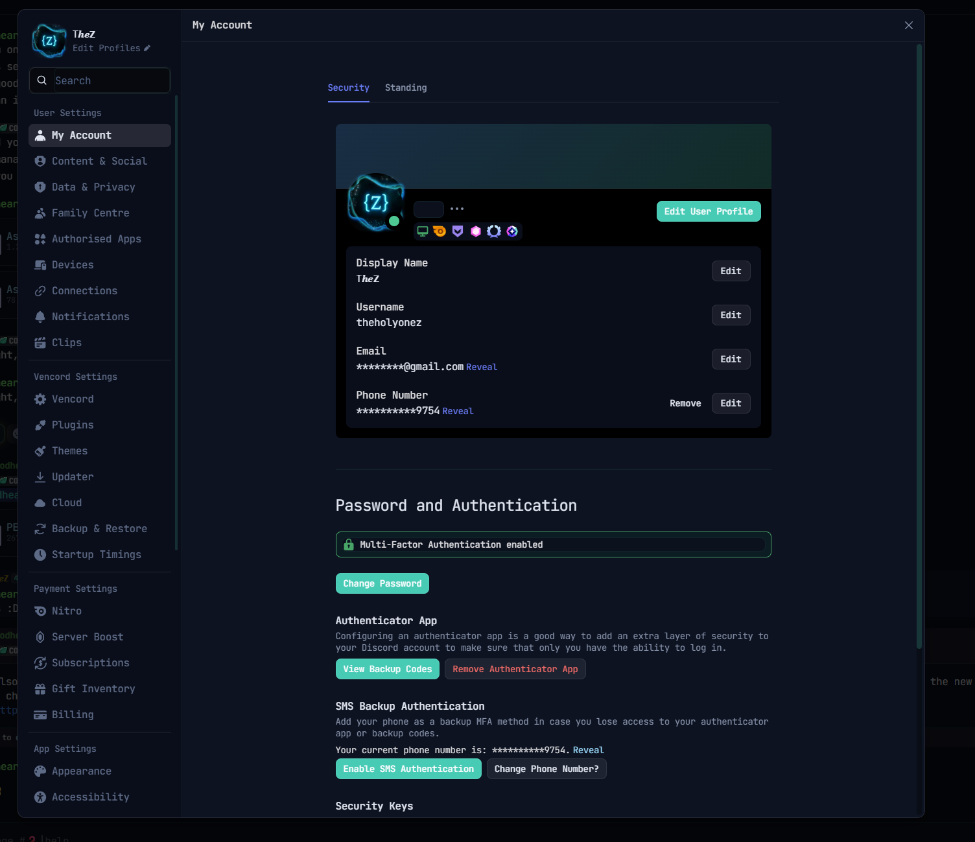Select My Account in the sidebar
This screenshot has width=975, height=842.
pyautogui.click(x=100, y=135)
